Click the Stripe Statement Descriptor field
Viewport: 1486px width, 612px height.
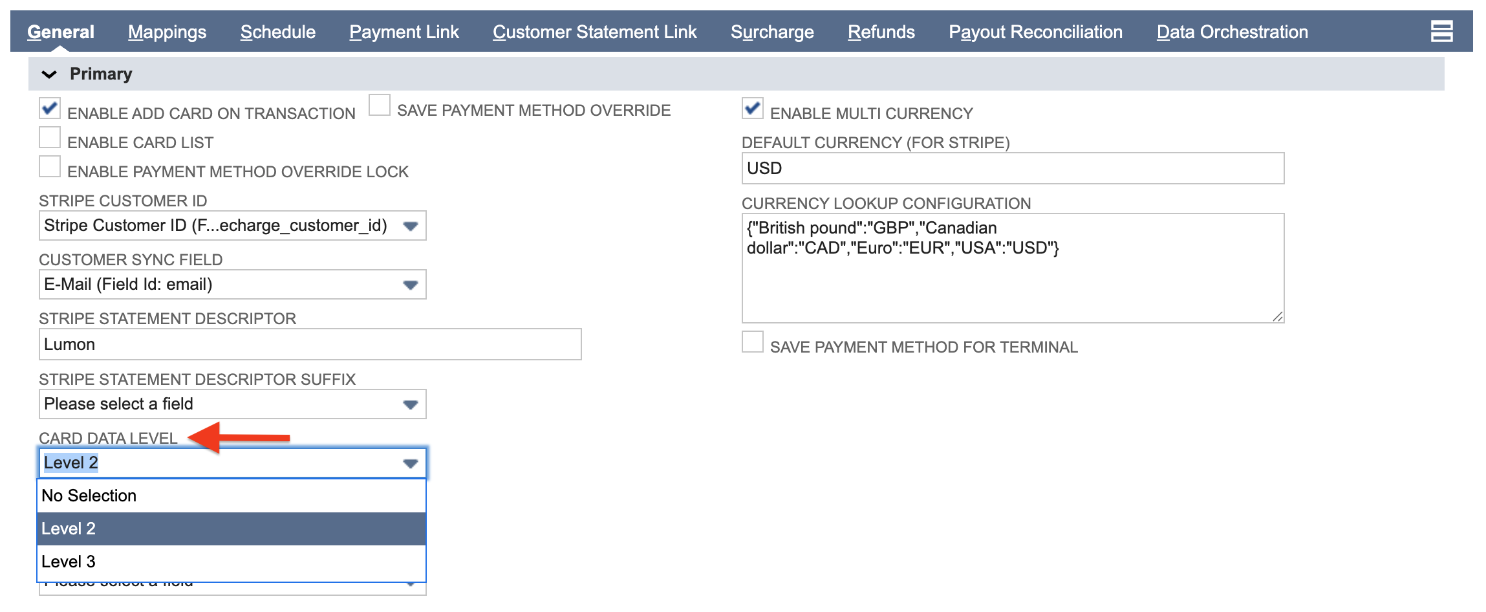pyautogui.click(x=310, y=344)
